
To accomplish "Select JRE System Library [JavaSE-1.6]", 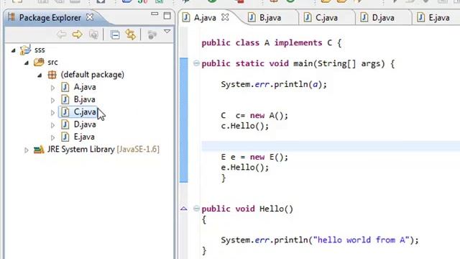I will tap(103, 149).
